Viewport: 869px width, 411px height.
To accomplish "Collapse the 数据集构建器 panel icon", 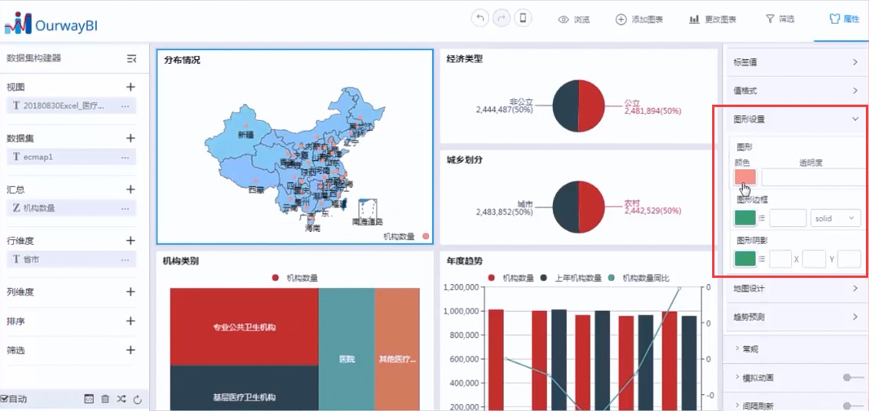I will point(132,58).
